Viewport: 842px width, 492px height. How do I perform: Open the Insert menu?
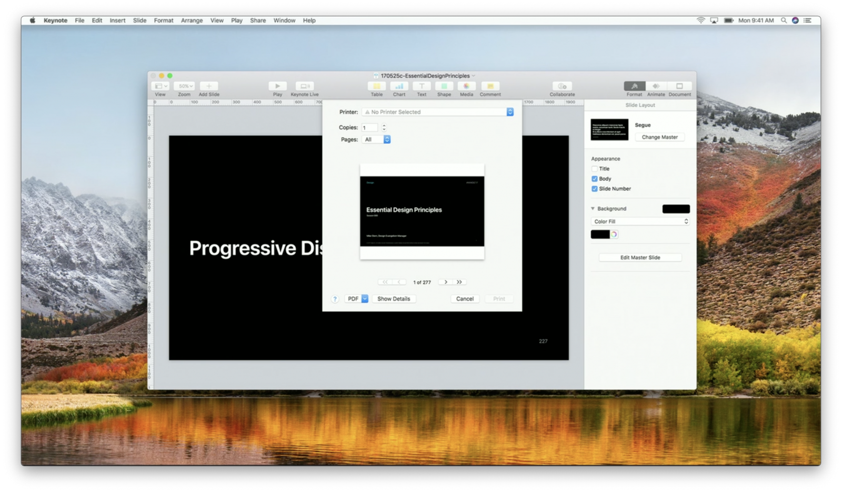tap(117, 21)
